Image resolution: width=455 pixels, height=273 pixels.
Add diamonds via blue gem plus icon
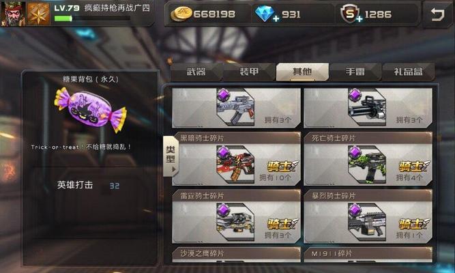pyautogui.click(x=266, y=14)
